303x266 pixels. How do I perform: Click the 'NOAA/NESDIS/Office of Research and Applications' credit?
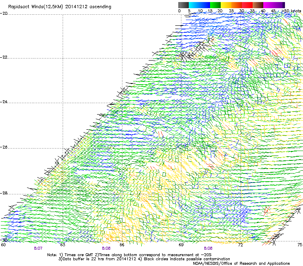[x=241, y=263]
